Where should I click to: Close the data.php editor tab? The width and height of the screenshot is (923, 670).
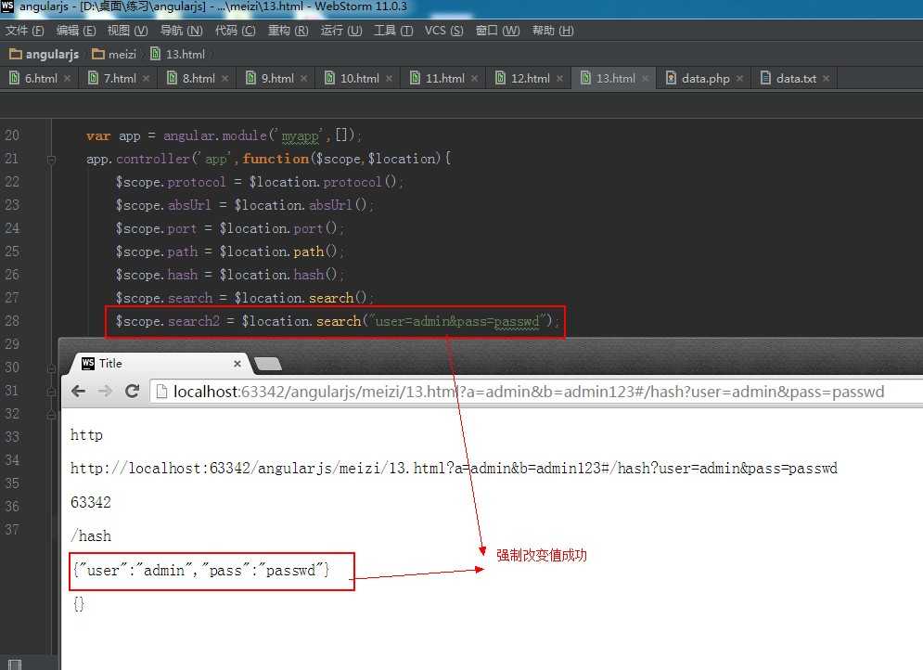click(739, 78)
